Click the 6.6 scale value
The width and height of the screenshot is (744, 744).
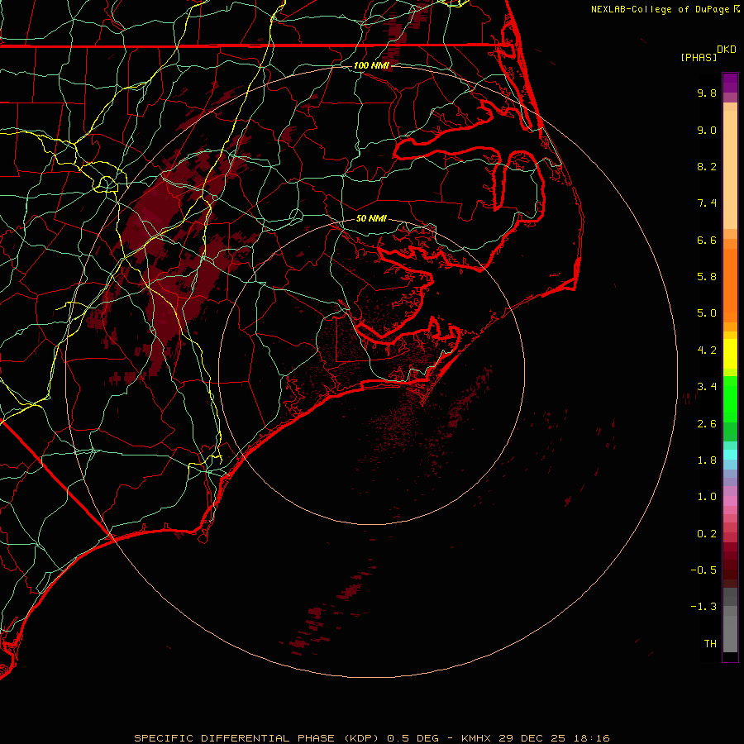[x=707, y=240]
